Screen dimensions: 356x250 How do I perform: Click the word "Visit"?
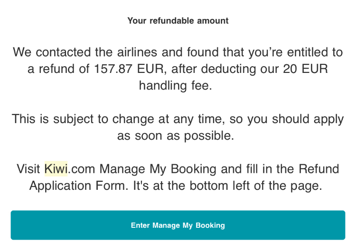coord(28,169)
